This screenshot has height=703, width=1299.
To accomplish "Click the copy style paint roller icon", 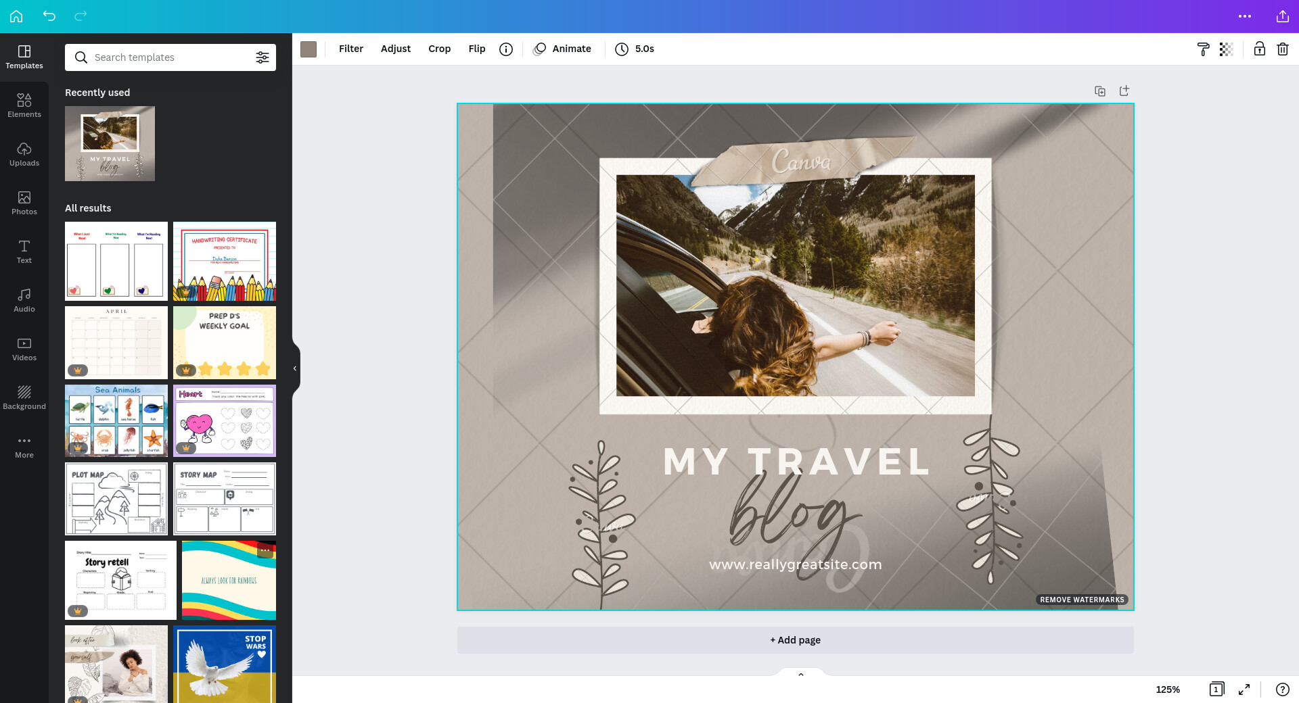I will (1203, 49).
